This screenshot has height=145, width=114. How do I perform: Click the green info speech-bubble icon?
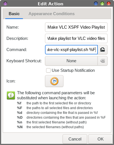pyautogui.click(x=11, y=95)
